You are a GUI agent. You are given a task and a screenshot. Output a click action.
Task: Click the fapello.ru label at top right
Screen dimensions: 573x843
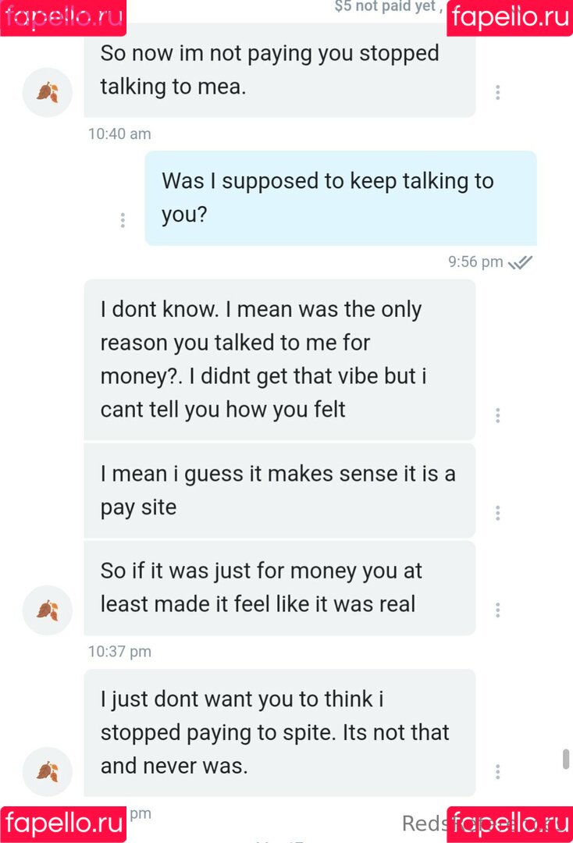(x=510, y=17)
